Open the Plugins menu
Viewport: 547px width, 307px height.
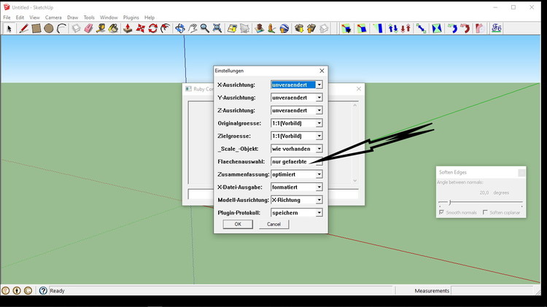(x=131, y=18)
